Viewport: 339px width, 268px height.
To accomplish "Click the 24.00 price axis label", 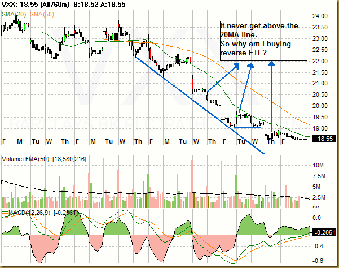I will pos(320,16).
